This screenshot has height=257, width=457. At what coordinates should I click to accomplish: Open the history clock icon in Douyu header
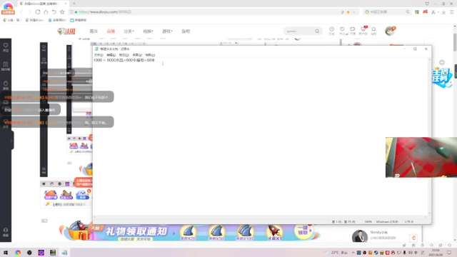(x=331, y=30)
